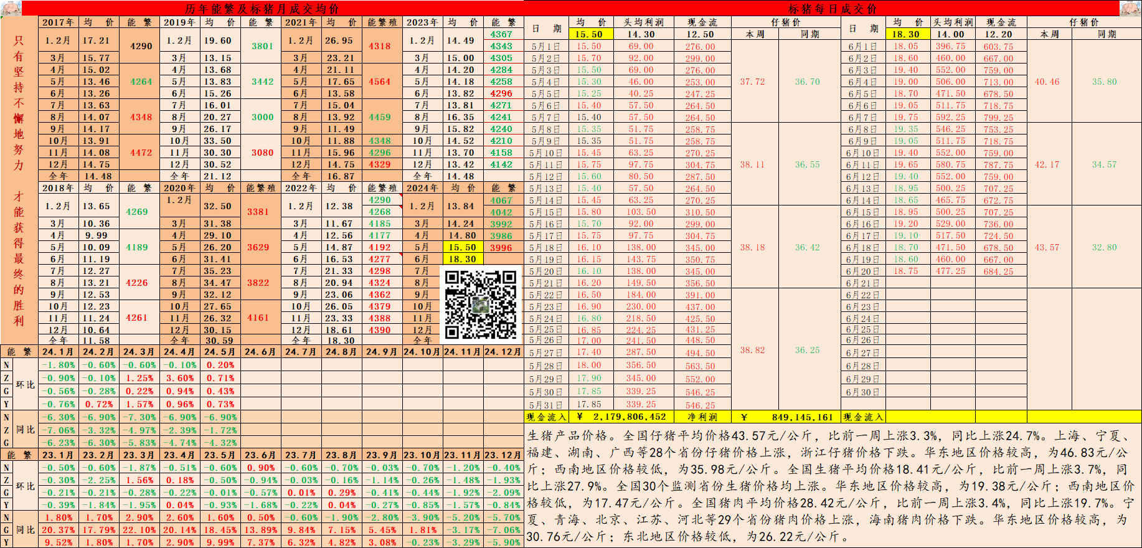Click the net profit value 849,145,161
Image resolution: width=1142 pixels, height=548 pixels.
pos(802,417)
